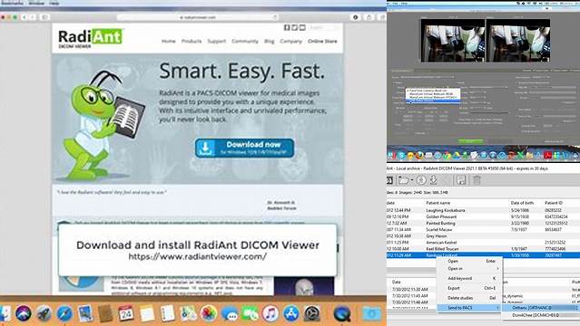Sort by Date of birth column header
Viewport: 580px width, 326px height.
522,203
